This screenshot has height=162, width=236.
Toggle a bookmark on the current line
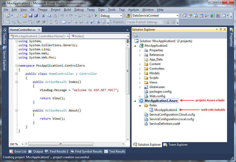click(x=64, y=22)
